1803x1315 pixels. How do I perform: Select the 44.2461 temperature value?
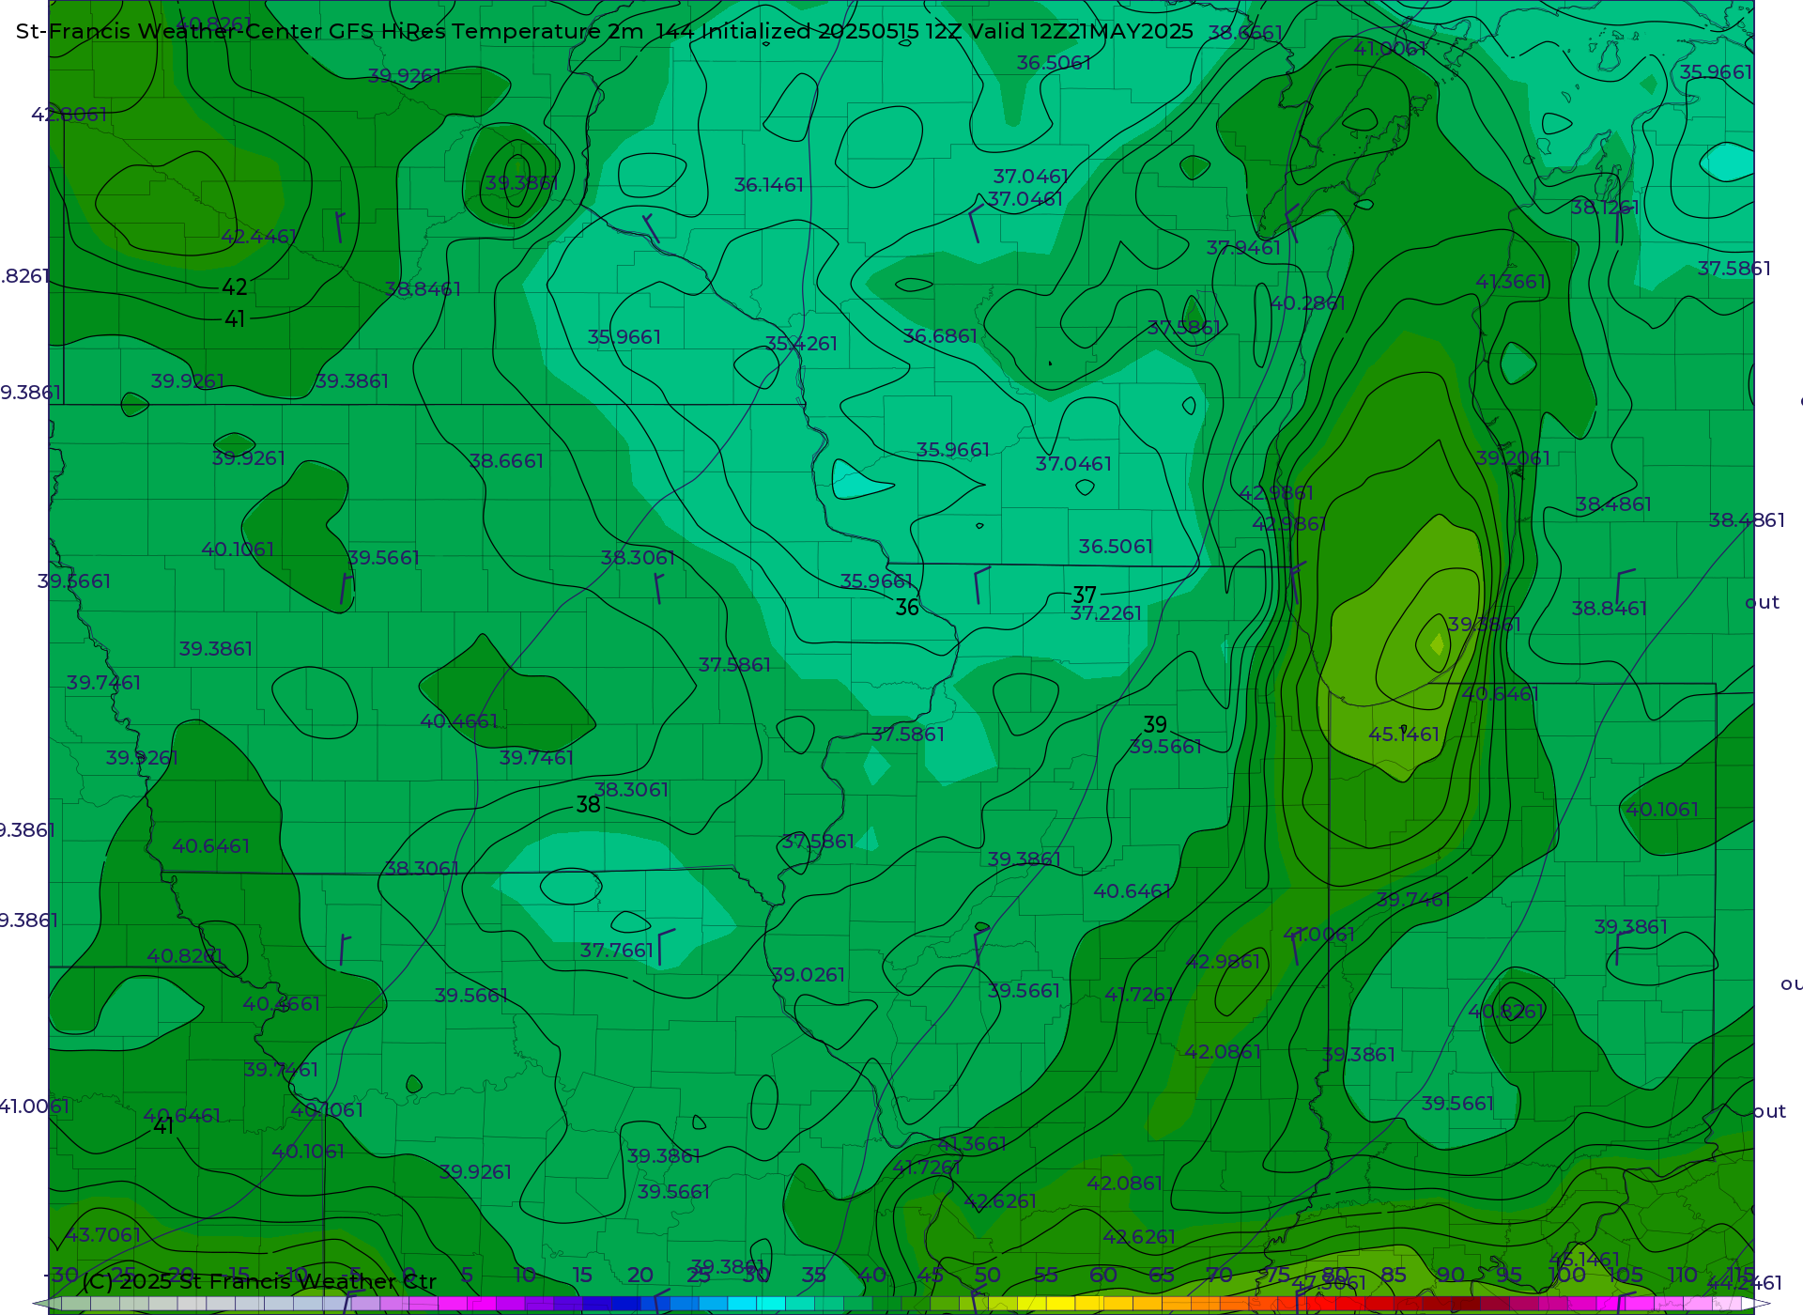[1744, 1283]
